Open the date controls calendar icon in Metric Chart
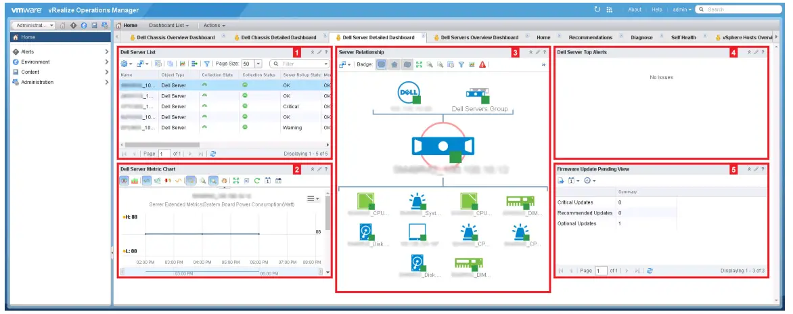The width and height of the screenshot is (793, 314). tap(267, 181)
